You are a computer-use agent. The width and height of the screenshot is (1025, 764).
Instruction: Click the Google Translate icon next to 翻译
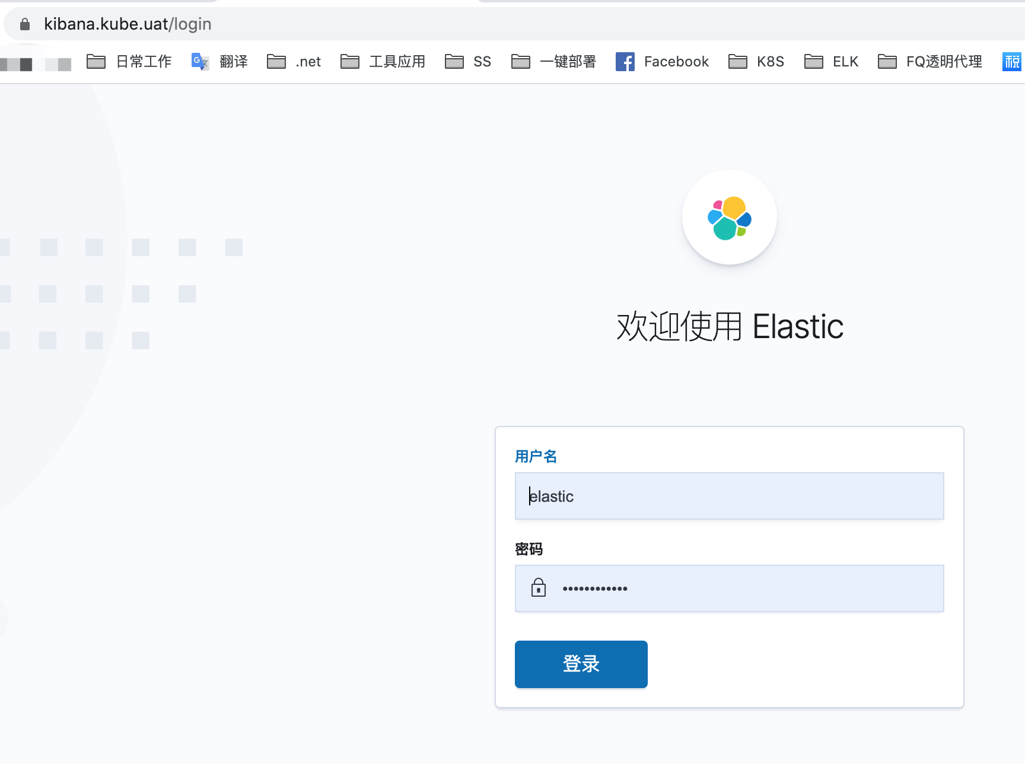[199, 61]
